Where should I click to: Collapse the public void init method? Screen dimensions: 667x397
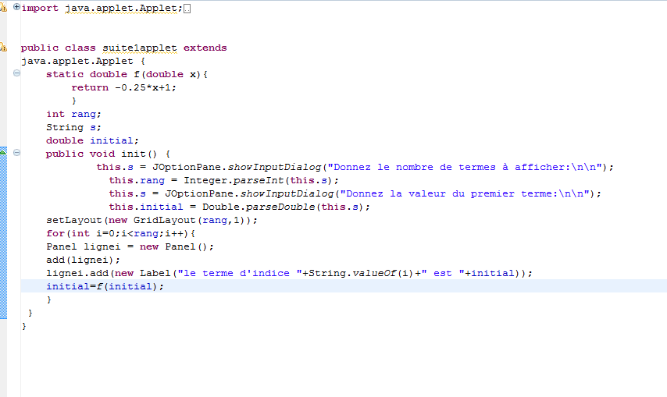pyautogui.click(x=16, y=152)
